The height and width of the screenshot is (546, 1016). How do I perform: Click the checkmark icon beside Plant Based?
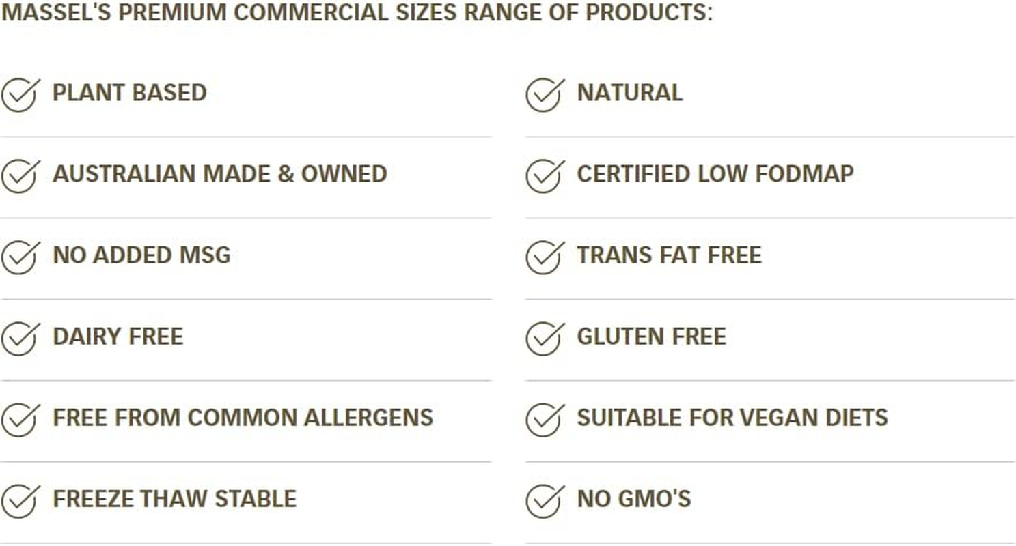19,94
